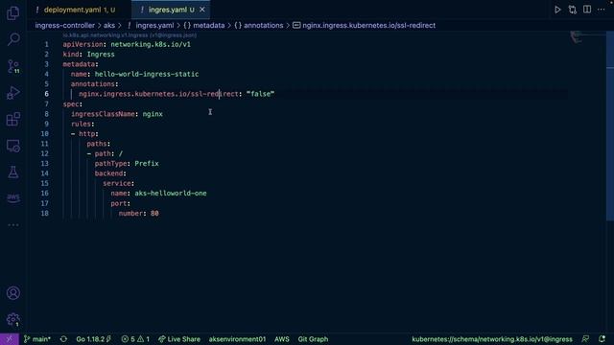The height and width of the screenshot is (345, 614).
Task: Open remote window indicator in status bar
Action: coord(10,339)
